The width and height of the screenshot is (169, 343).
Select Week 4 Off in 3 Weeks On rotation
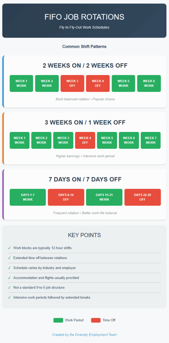85,140
